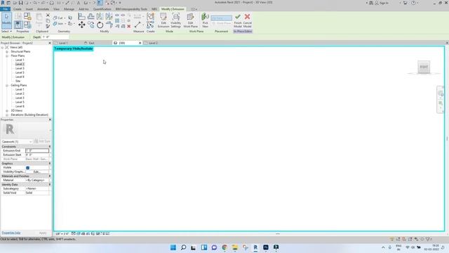Select Level 2 under Floor Plans

(x=20, y=64)
